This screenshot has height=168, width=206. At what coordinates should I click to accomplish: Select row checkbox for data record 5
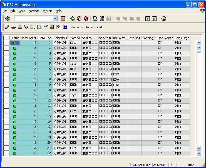point(6,64)
